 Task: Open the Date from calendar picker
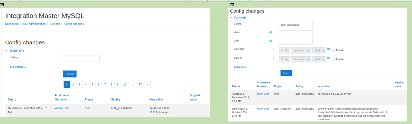[x=329, y=49]
